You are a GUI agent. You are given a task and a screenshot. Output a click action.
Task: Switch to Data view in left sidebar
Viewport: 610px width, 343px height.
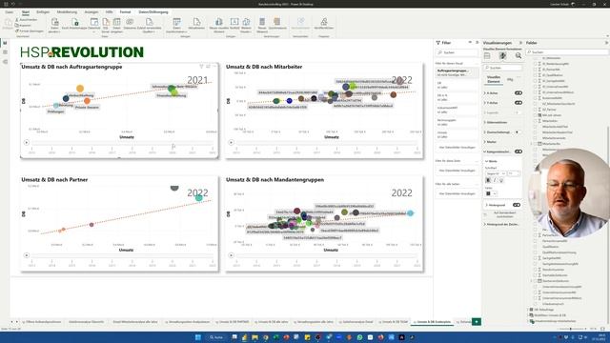pos(5,52)
